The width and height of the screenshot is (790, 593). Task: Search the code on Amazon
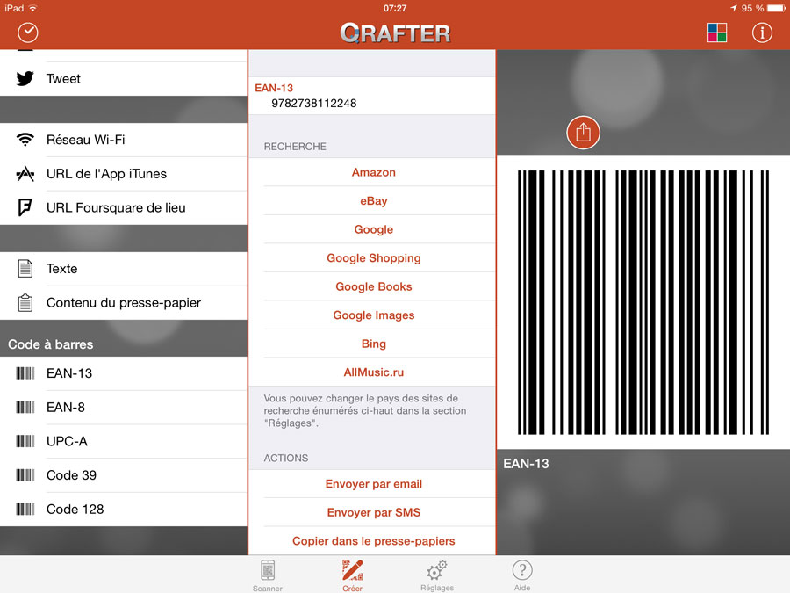[x=373, y=172]
